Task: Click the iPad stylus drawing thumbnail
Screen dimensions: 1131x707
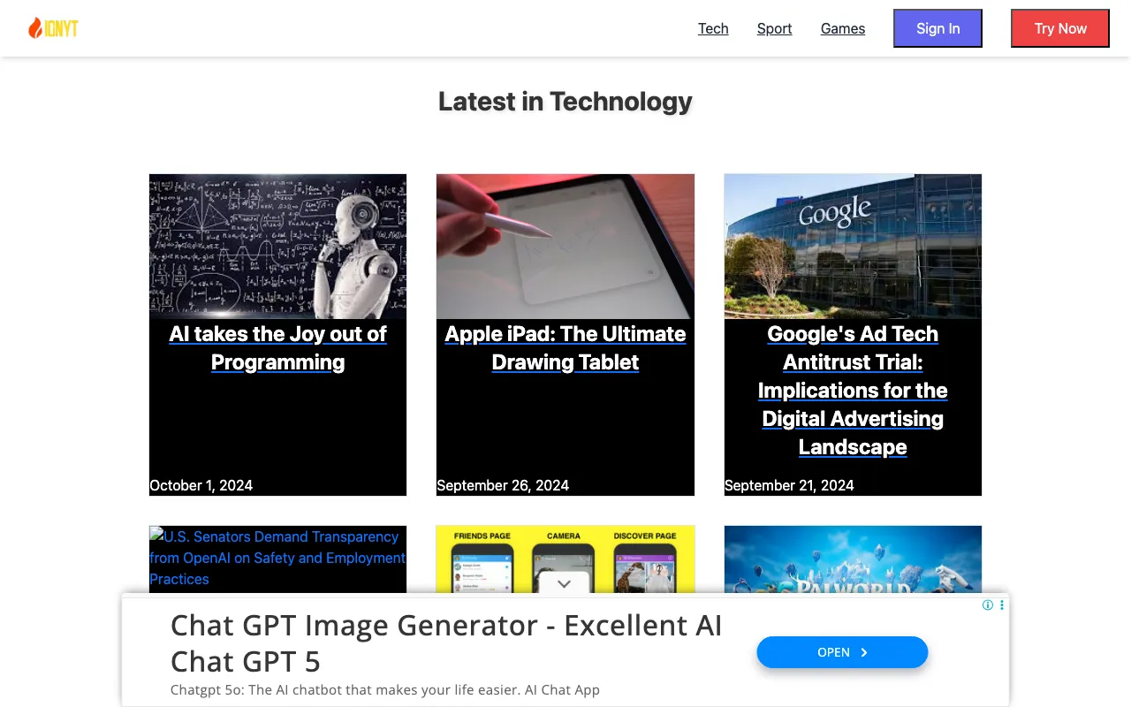Action: pos(565,247)
